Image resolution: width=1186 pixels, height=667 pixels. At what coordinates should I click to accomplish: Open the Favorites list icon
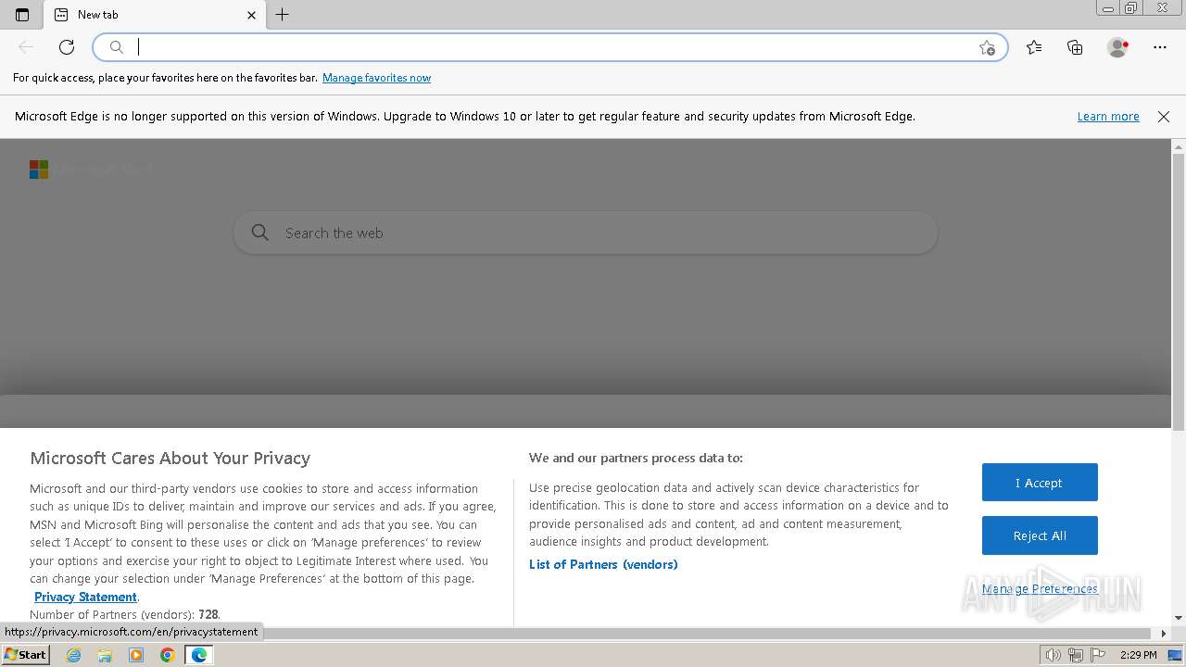[x=1034, y=47]
